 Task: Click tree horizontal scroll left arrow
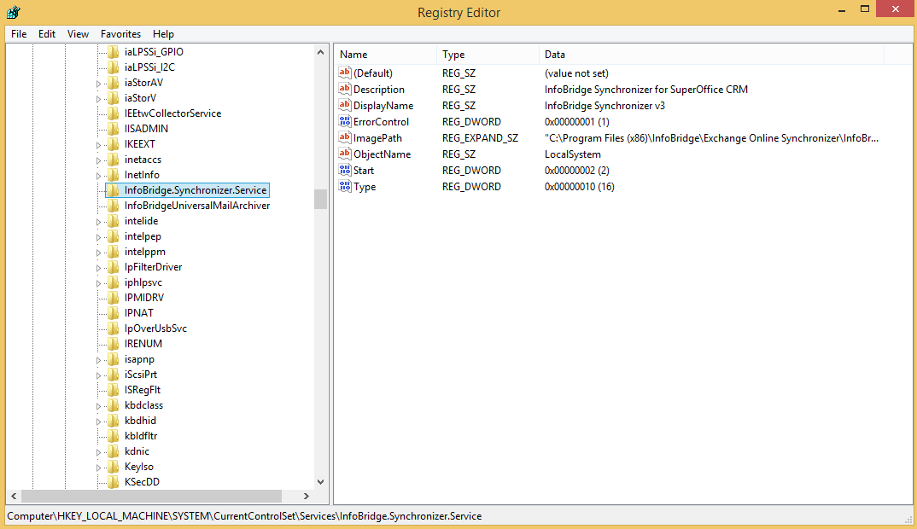coord(14,496)
